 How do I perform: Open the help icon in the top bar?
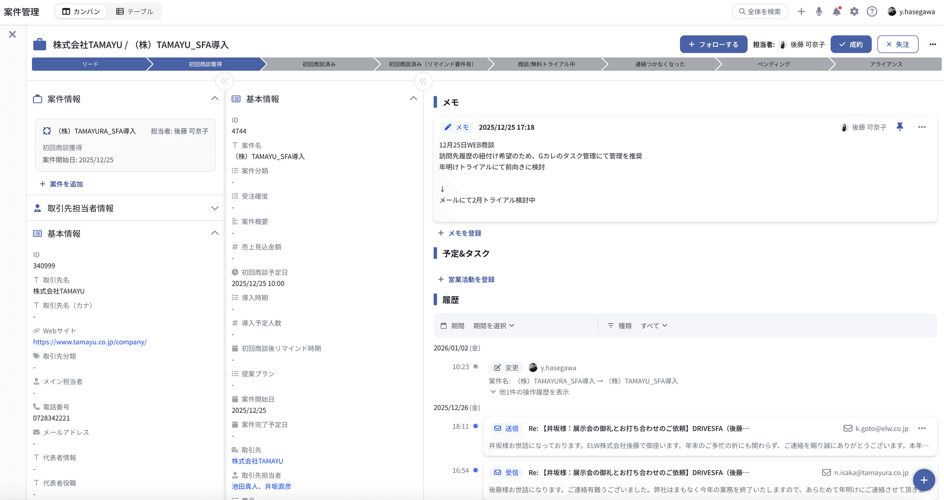[x=872, y=11]
